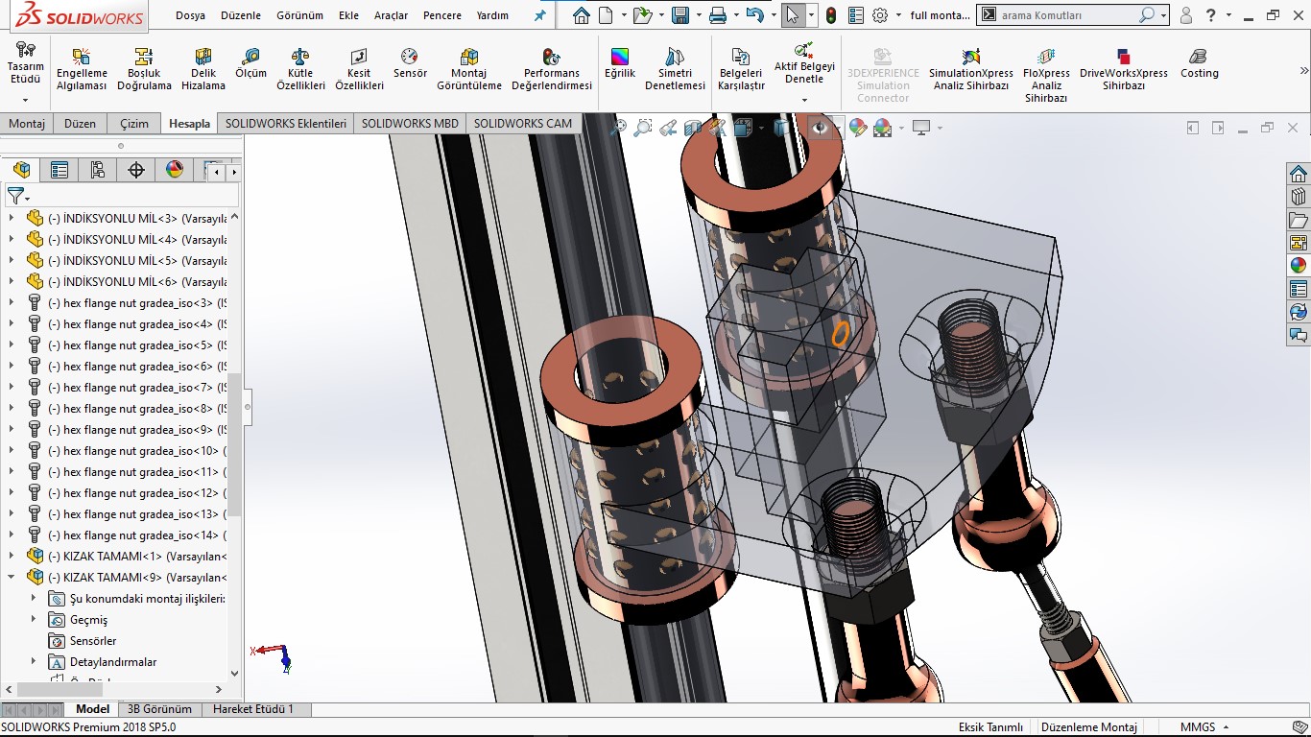
Task: Open the Eğrilik curvature tool
Action: pyautogui.click(x=620, y=63)
